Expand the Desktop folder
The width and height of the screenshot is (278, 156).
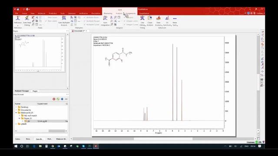(16, 107)
